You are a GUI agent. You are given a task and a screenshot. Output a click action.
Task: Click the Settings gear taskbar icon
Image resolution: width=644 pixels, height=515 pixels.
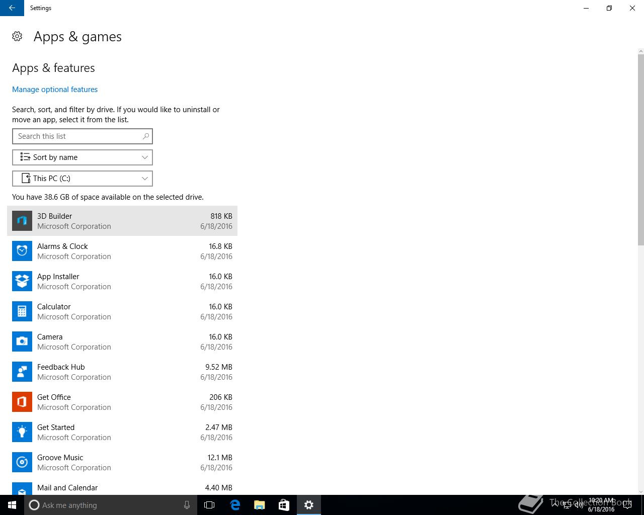pos(309,505)
